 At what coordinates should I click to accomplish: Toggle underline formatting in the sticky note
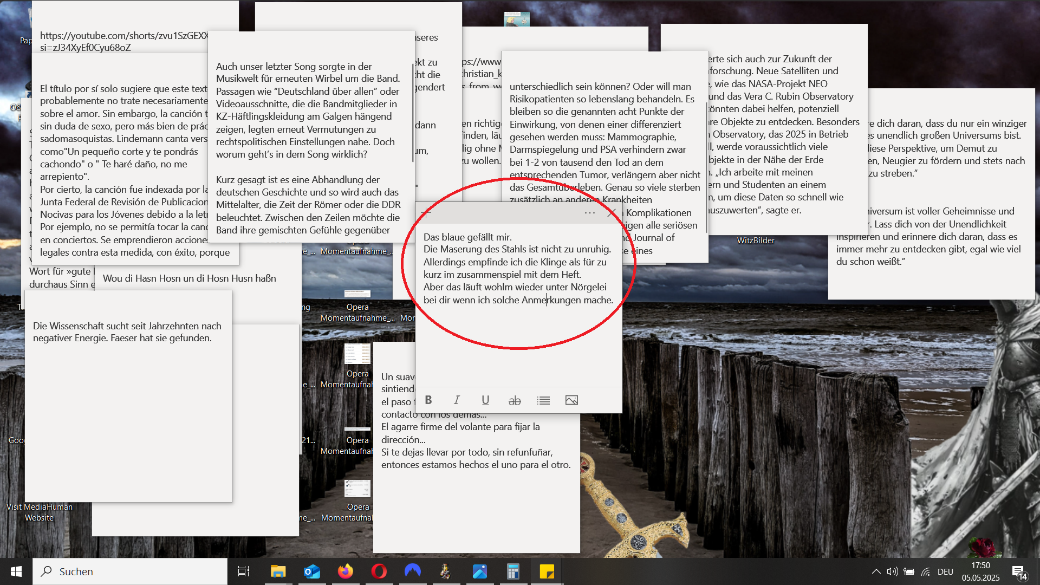485,400
